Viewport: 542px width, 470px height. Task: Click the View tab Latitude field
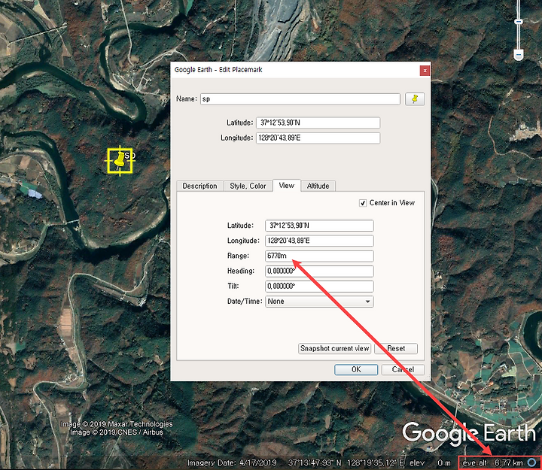(319, 226)
